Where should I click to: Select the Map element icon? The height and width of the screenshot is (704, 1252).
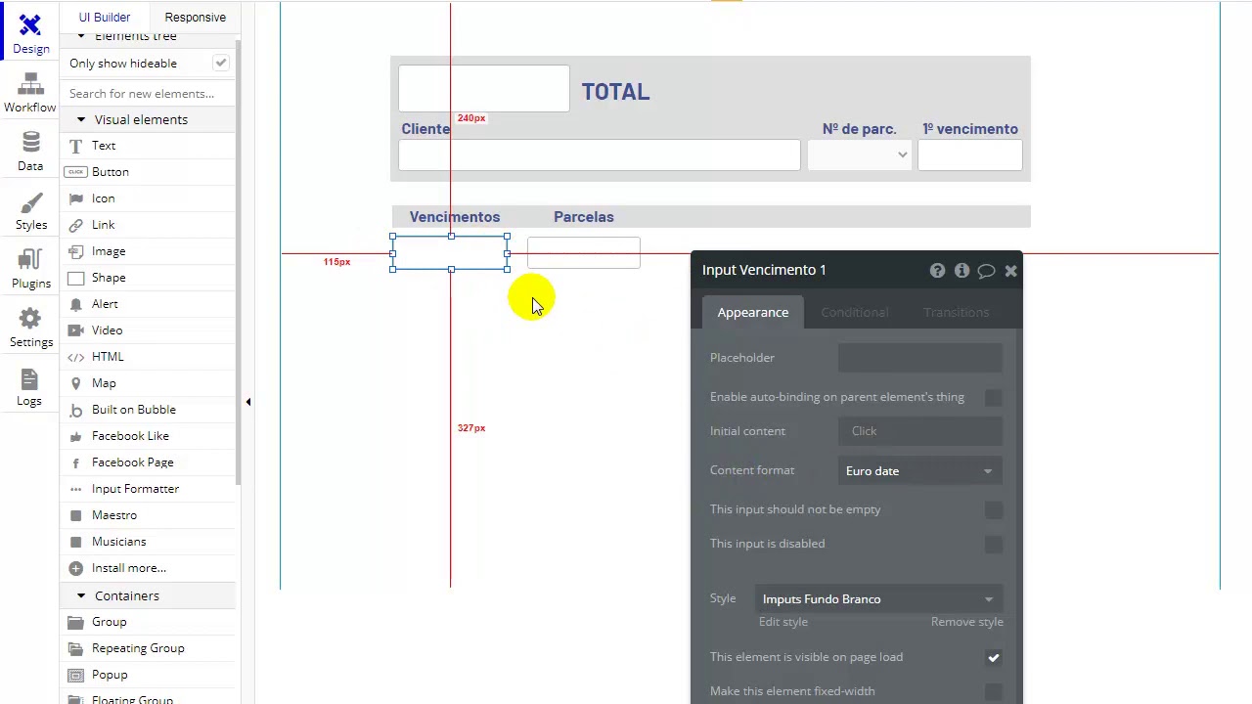pos(75,383)
